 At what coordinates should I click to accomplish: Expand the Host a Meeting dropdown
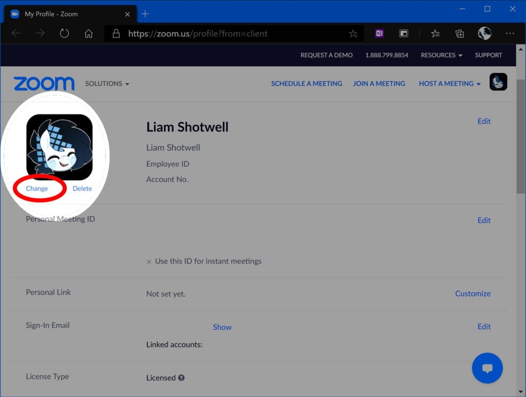point(449,84)
